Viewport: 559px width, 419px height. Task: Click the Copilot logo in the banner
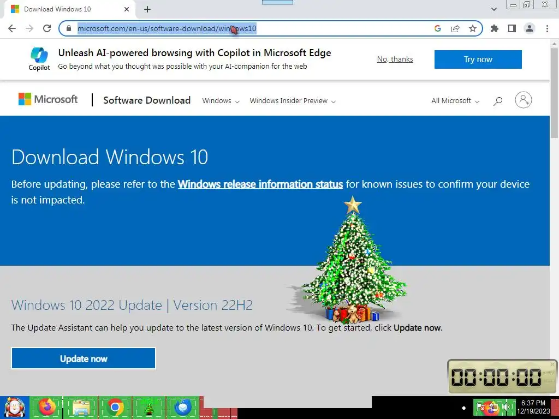pos(39,59)
